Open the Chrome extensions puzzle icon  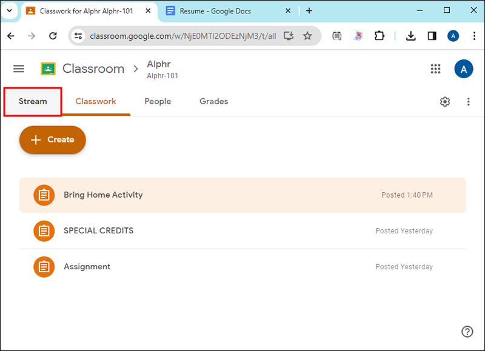tap(380, 36)
